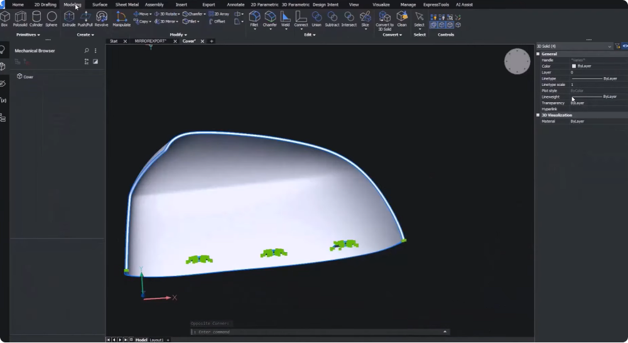628x343 pixels.
Task: Click the Color ByLayer swatch
Action: pos(574,66)
